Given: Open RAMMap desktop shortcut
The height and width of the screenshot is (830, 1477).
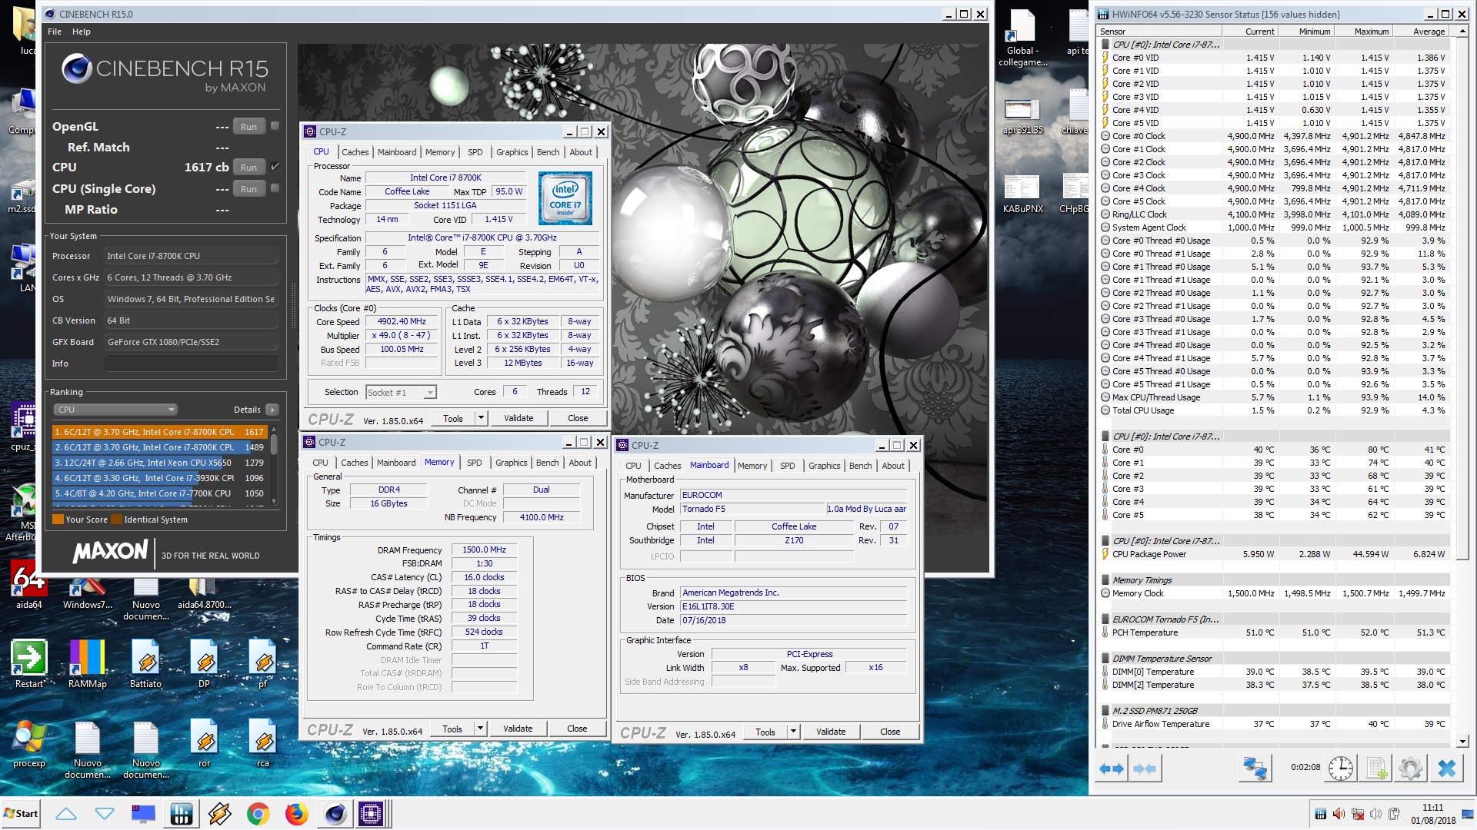Looking at the screenshot, I should click(x=88, y=664).
